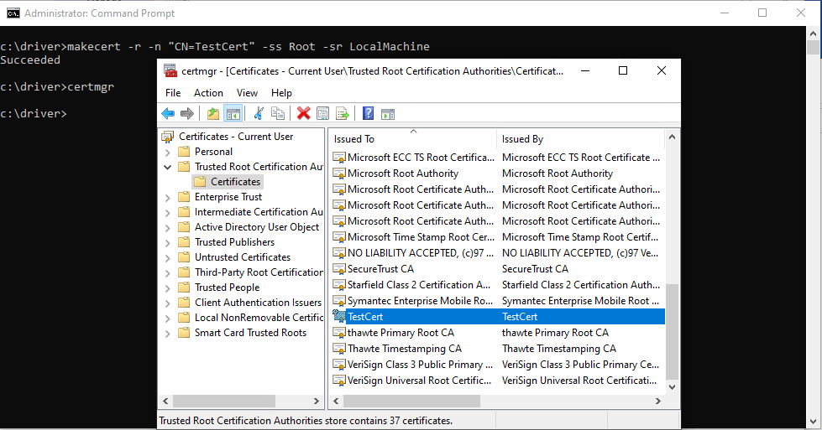Toggle the Show/Hide Console Tree icon

tap(233, 113)
